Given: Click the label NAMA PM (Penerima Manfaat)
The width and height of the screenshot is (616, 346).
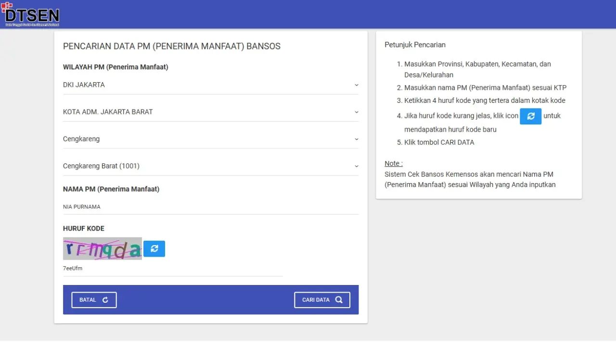Looking at the screenshot, I should tap(111, 189).
